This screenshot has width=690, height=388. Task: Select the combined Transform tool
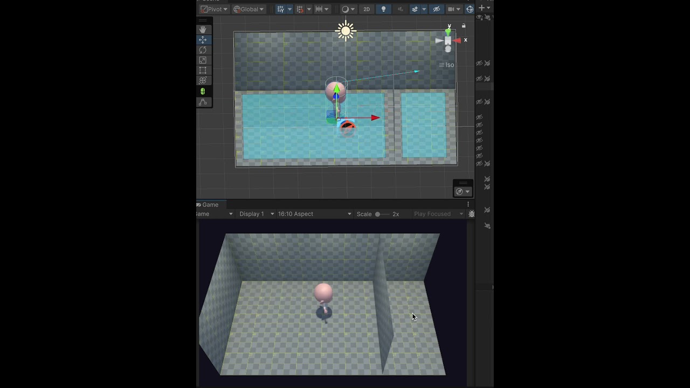(x=203, y=80)
